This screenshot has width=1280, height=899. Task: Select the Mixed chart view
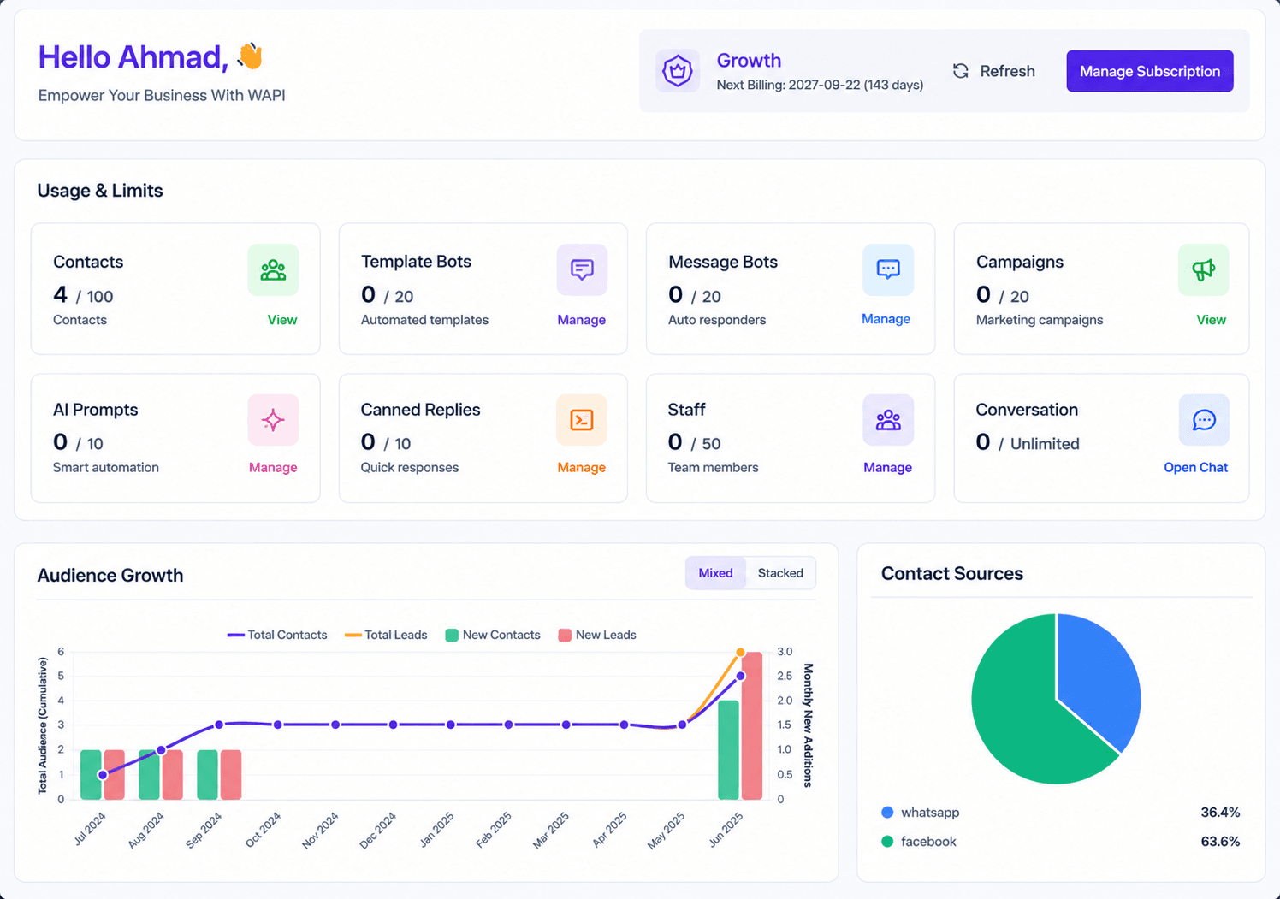coord(715,573)
